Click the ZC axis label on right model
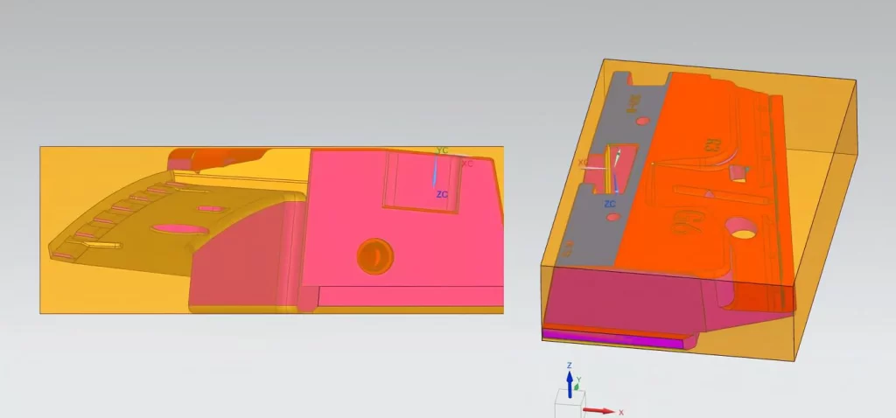This screenshot has width=896, height=418. tap(610, 204)
